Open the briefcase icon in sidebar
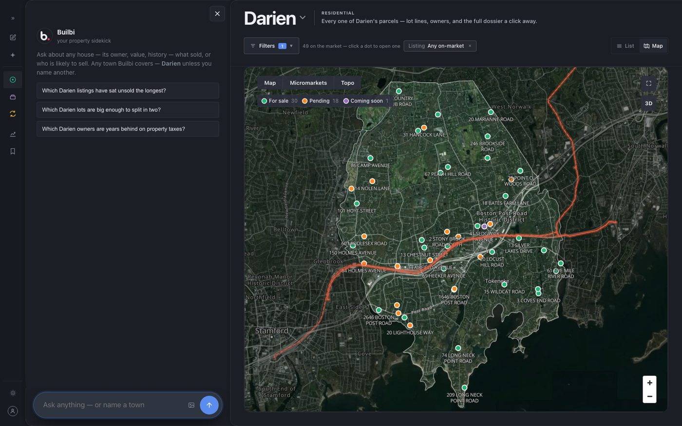The image size is (682, 426). pos(13,97)
